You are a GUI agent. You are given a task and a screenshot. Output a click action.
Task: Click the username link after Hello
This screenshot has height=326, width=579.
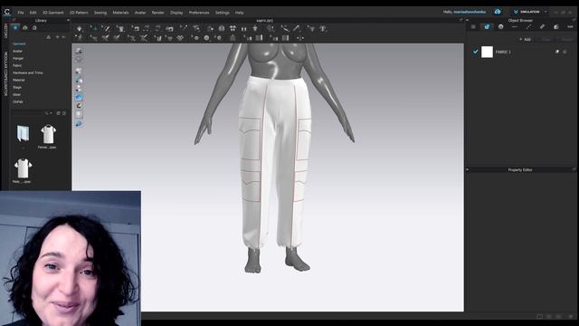pyautogui.click(x=470, y=12)
